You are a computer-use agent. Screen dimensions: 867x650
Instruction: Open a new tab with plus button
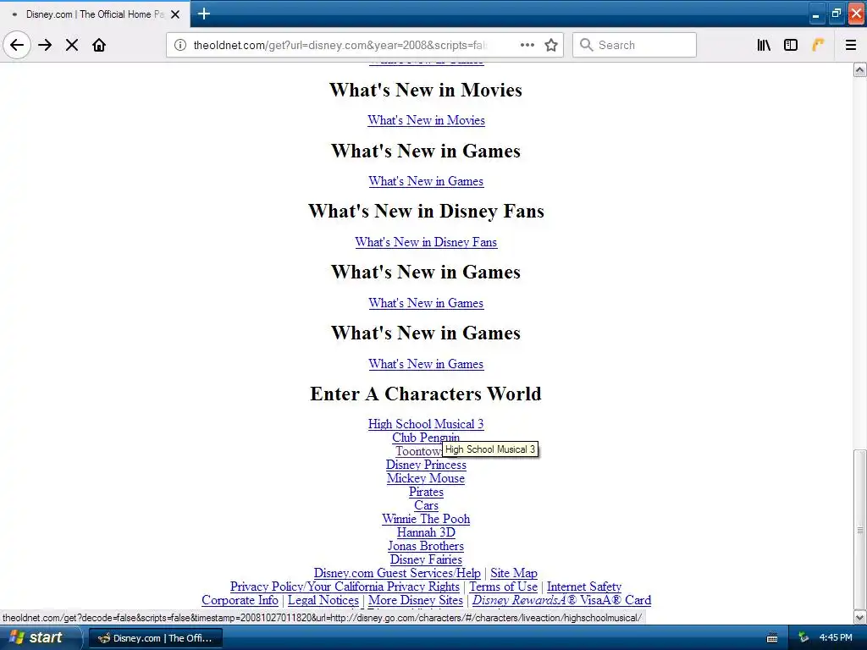click(204, 14)
